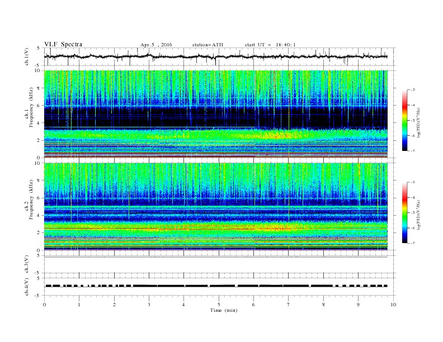Click the "VLF Spectra" plot title
443x342 pixels.
pos(63,44)
